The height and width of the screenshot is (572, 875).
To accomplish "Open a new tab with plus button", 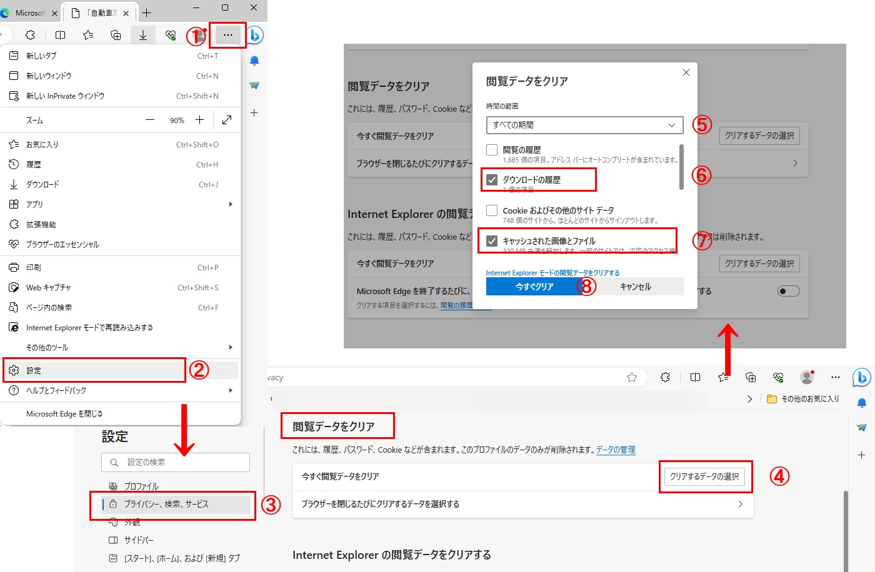I will pos(147,12).
